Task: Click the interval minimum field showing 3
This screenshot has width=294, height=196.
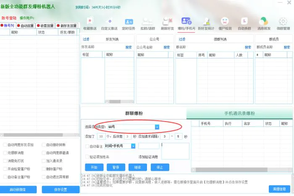Action: 165,137
